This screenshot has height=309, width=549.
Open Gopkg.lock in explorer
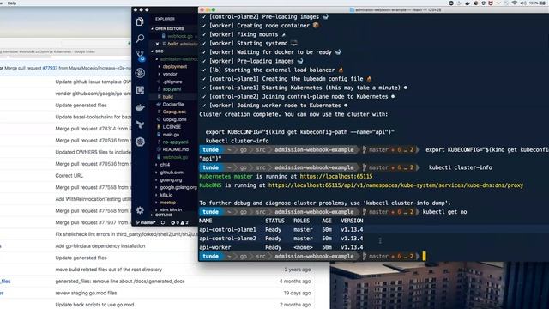174,112
